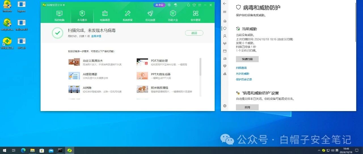
Task: Select 360安全卫士 desktop shortcut
Action: (7, 43)
